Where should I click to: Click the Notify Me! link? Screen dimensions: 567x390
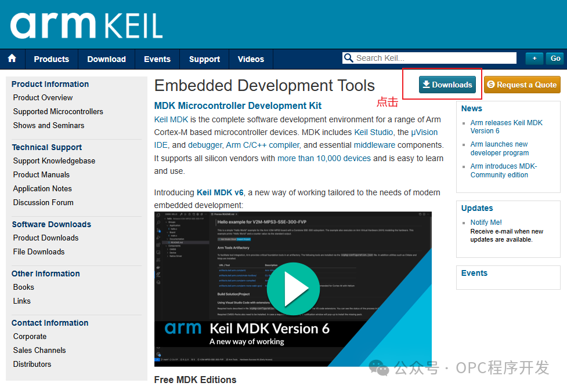pos(486,223)
